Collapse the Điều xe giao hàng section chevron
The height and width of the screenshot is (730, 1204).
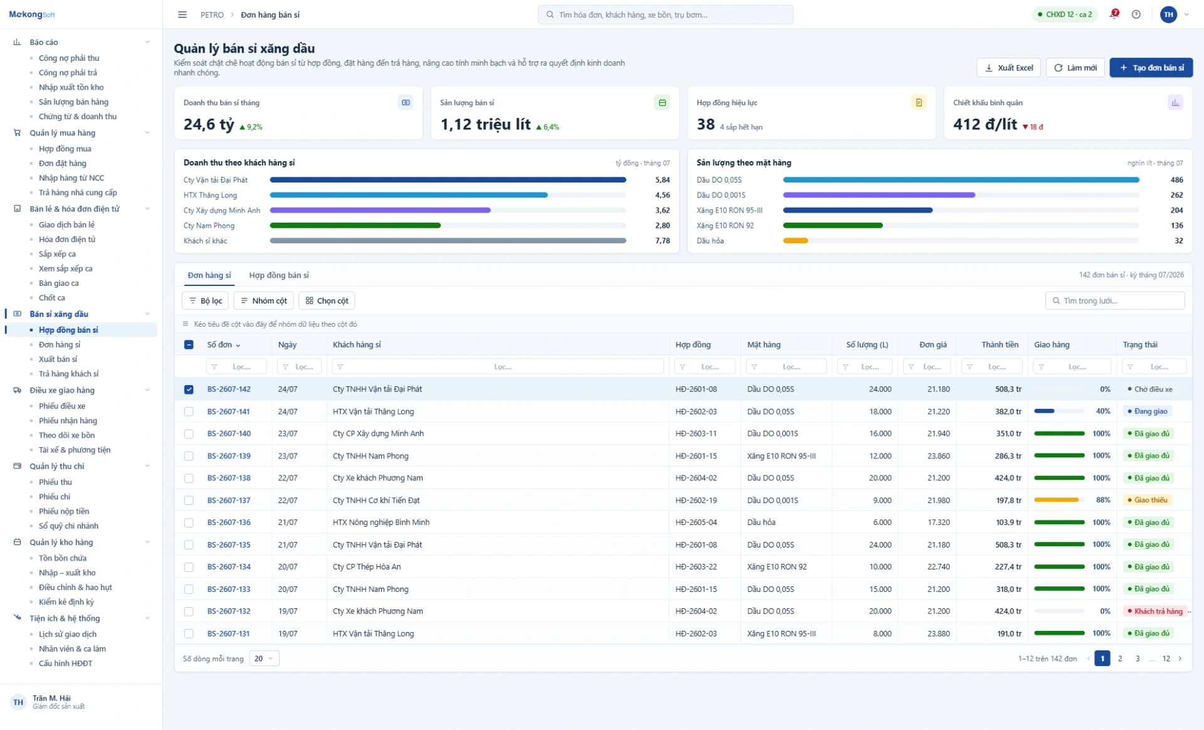[x=147, y=390]
